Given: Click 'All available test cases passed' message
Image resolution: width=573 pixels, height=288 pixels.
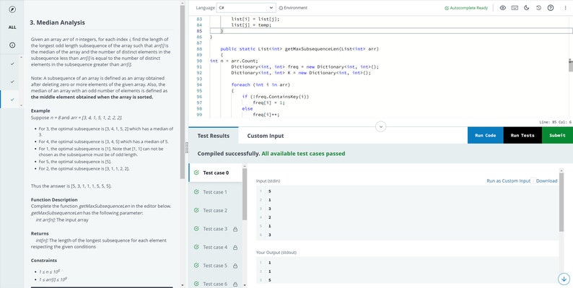Looking at the screenshot, I should click(x=303, y=154).
